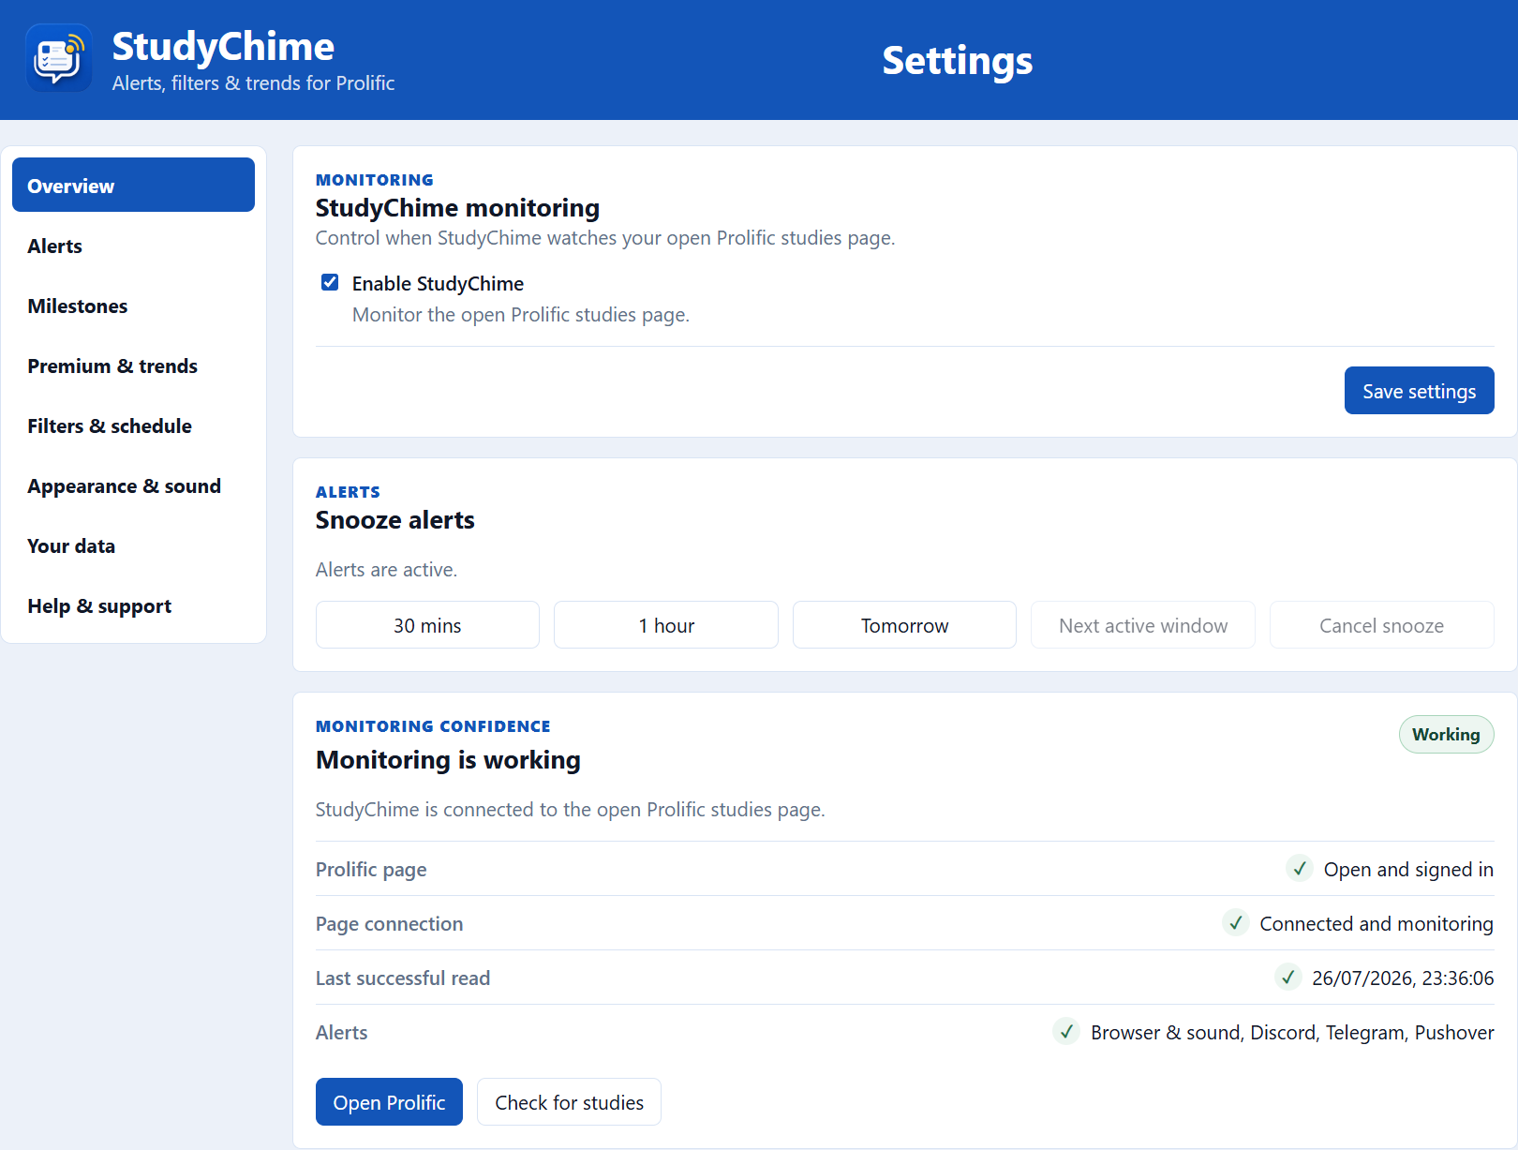Click 'Monitor the open Prolific studies page.' text
The image size is (1518, 1150).
(x=521, y=315)
